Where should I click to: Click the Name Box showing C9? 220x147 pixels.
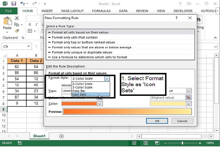pyautogui.click(x=14, y=47)
